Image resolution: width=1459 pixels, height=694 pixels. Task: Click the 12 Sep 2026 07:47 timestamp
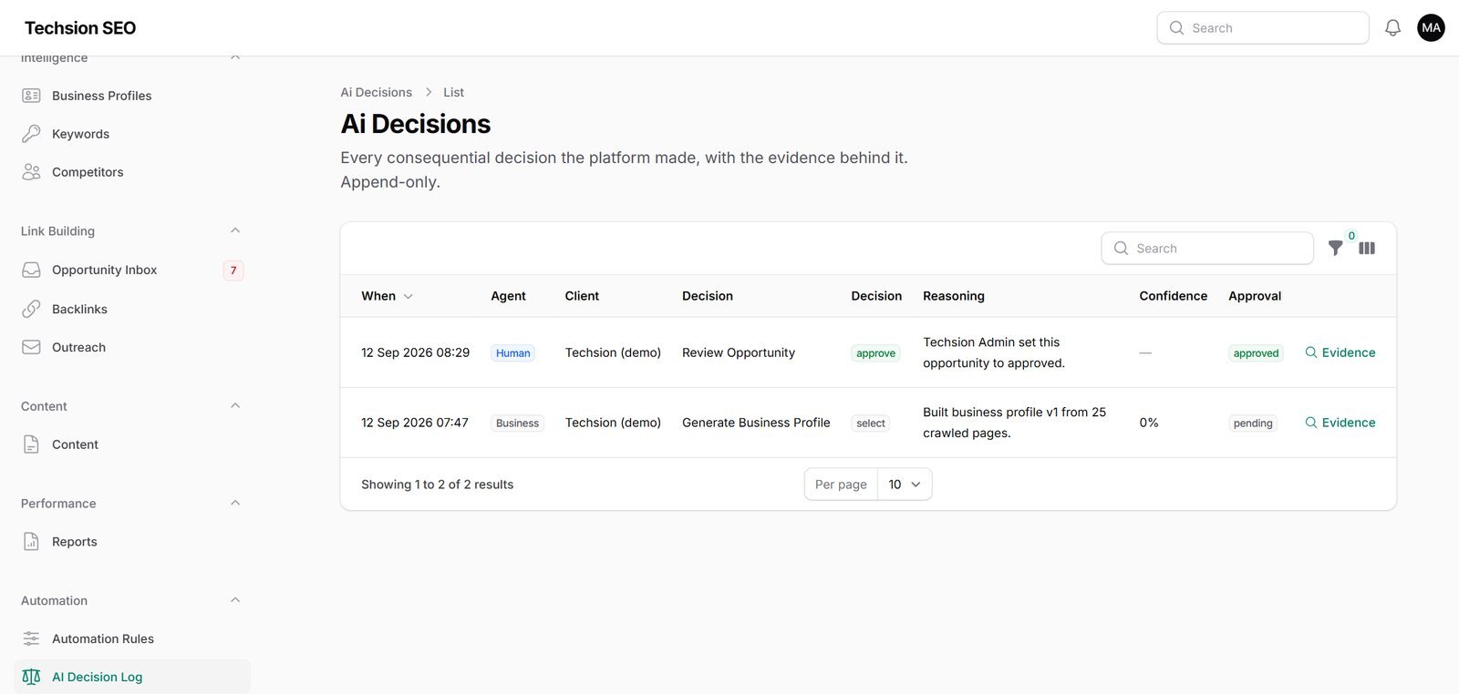415,423
